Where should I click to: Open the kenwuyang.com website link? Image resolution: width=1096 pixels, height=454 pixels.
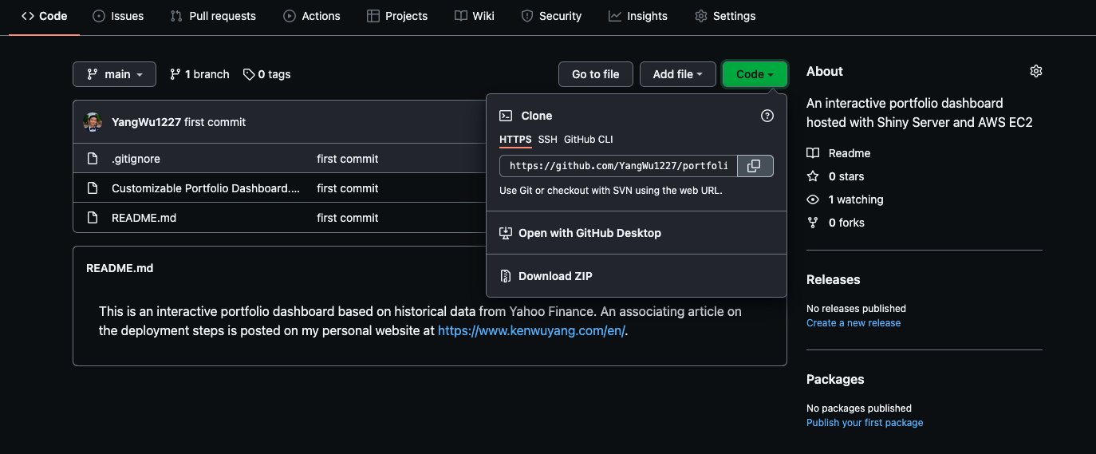(531, 330)
